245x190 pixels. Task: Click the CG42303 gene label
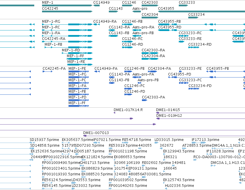150,3
